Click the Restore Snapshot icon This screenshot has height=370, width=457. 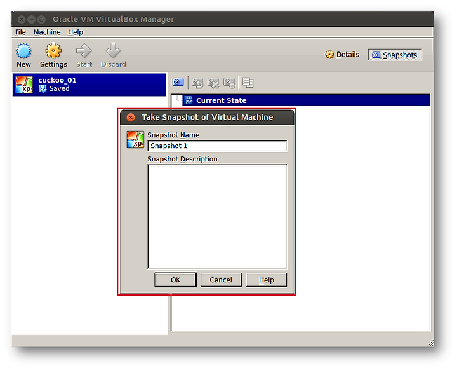[197, 83]
